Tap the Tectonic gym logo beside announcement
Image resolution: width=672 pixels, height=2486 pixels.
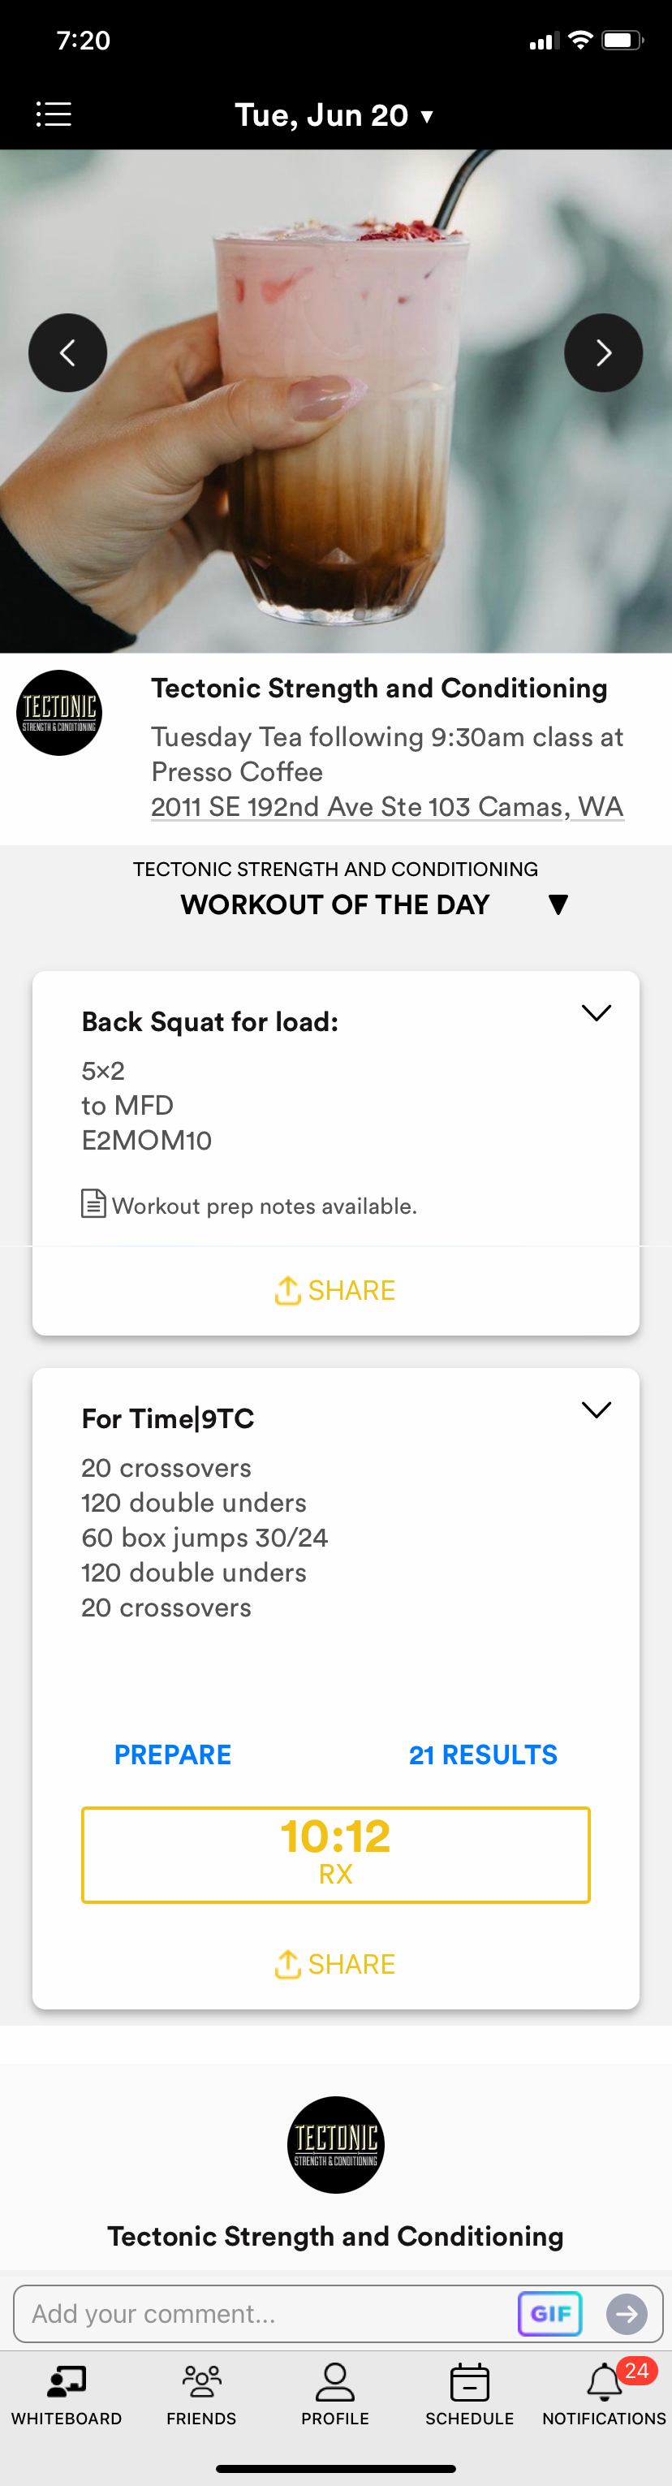pyautogui.click(x=58, y=712)
